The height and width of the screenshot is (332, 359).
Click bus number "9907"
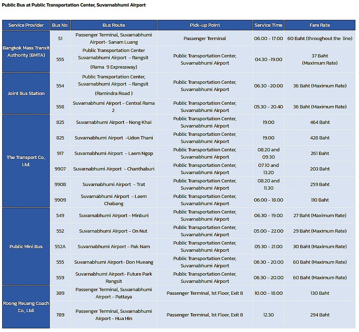pos(60,169)
